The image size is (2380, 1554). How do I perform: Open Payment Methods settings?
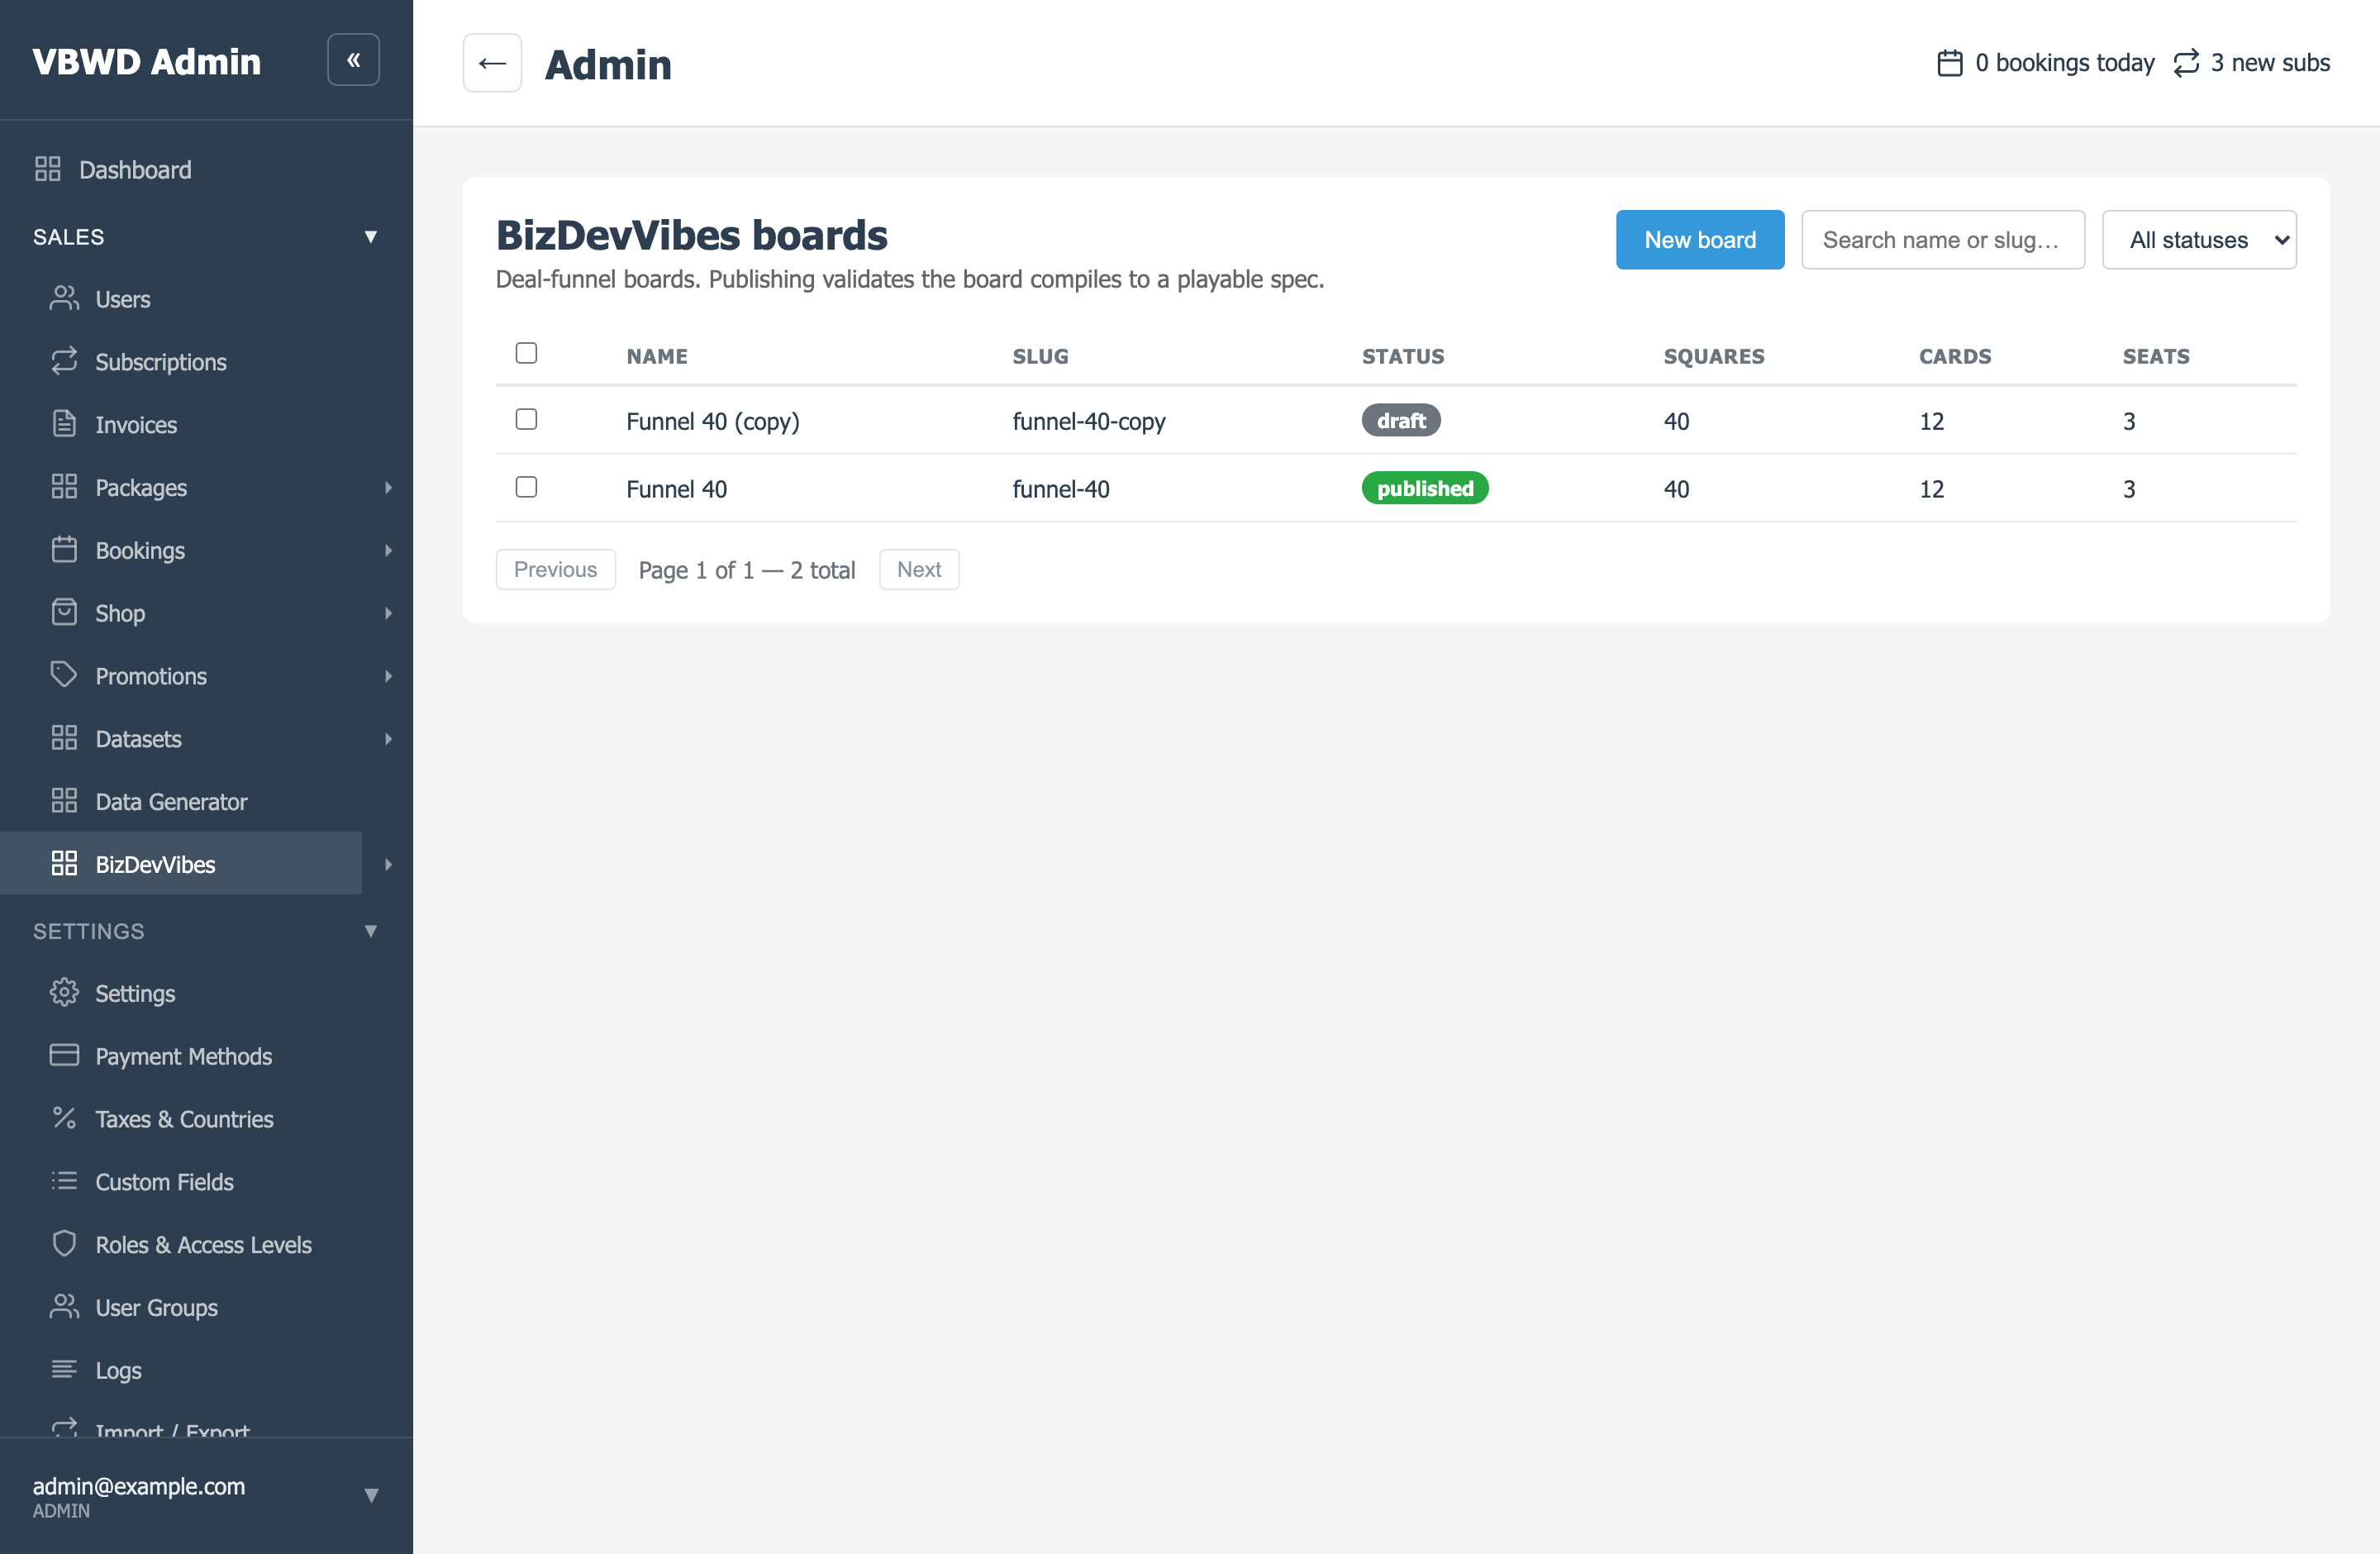coord(184,1056)
